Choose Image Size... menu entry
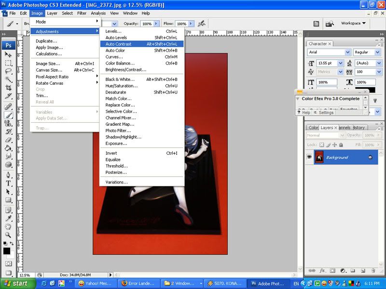 tap(65, 64)
